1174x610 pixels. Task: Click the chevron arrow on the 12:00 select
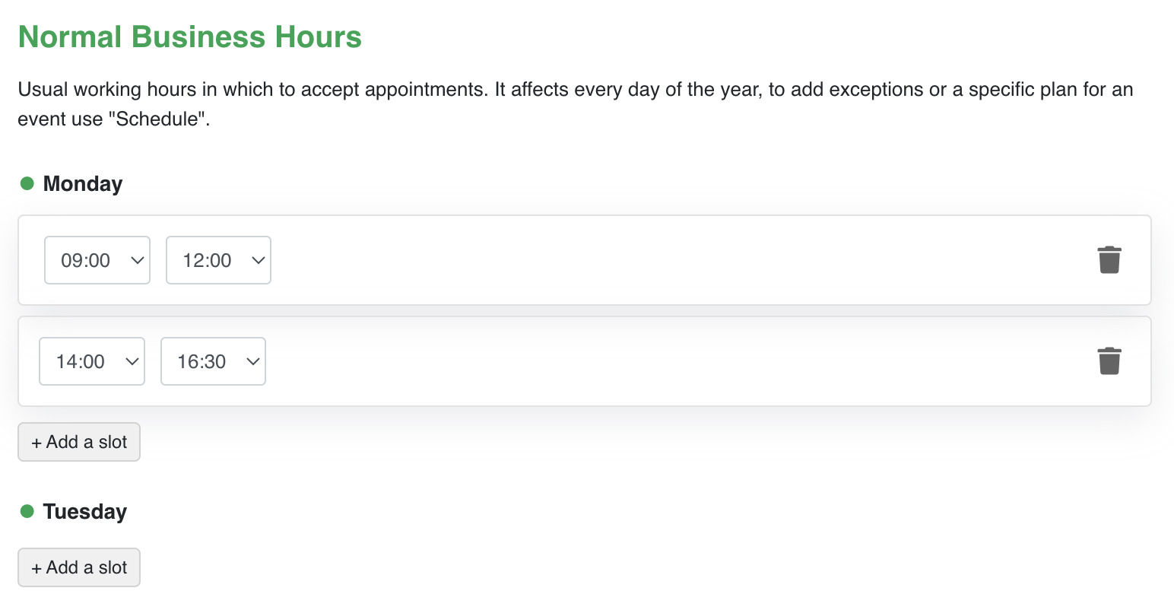coord(259,260)
